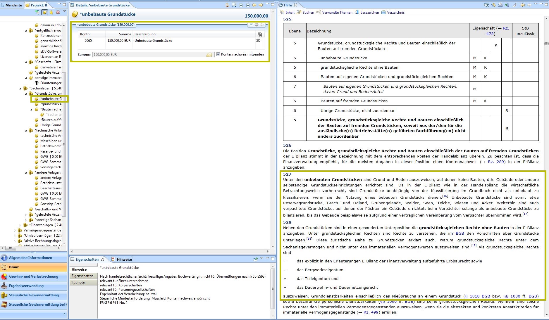Expand the *Umlaufvermögen tree node
This screenshot has width=549, height=320.
click(x=15, y=236)
